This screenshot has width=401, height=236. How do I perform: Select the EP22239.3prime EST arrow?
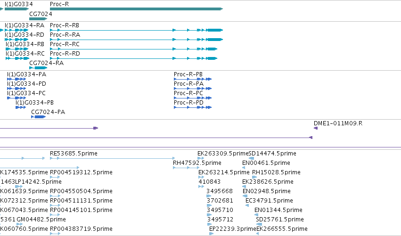pyautogui.click(x=211, y=234)
